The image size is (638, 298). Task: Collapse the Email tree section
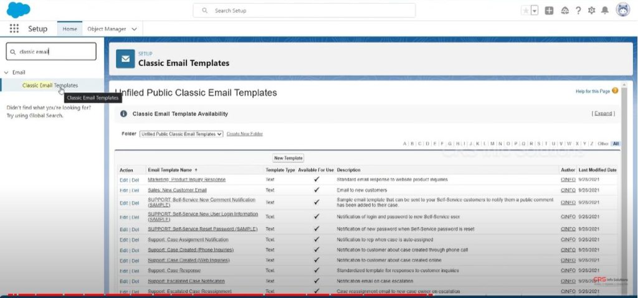click(x=6, y=72)
